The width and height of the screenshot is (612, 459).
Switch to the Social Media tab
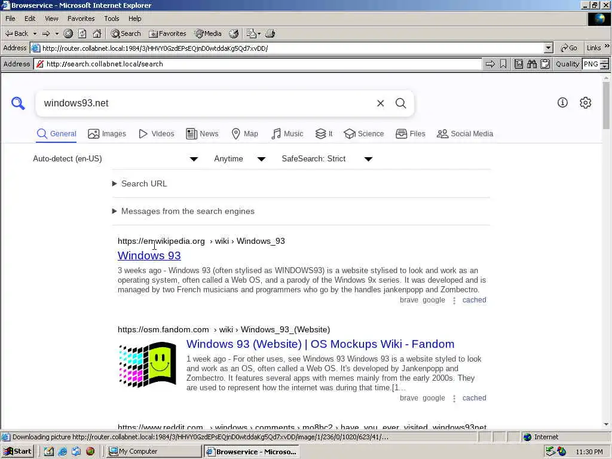pyautogui.click(x=465, y=134)
